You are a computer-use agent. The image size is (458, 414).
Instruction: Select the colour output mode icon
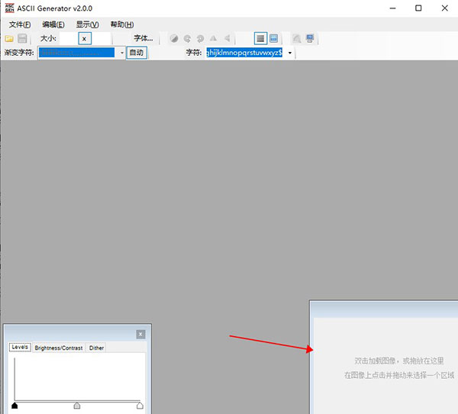[273, 38]
